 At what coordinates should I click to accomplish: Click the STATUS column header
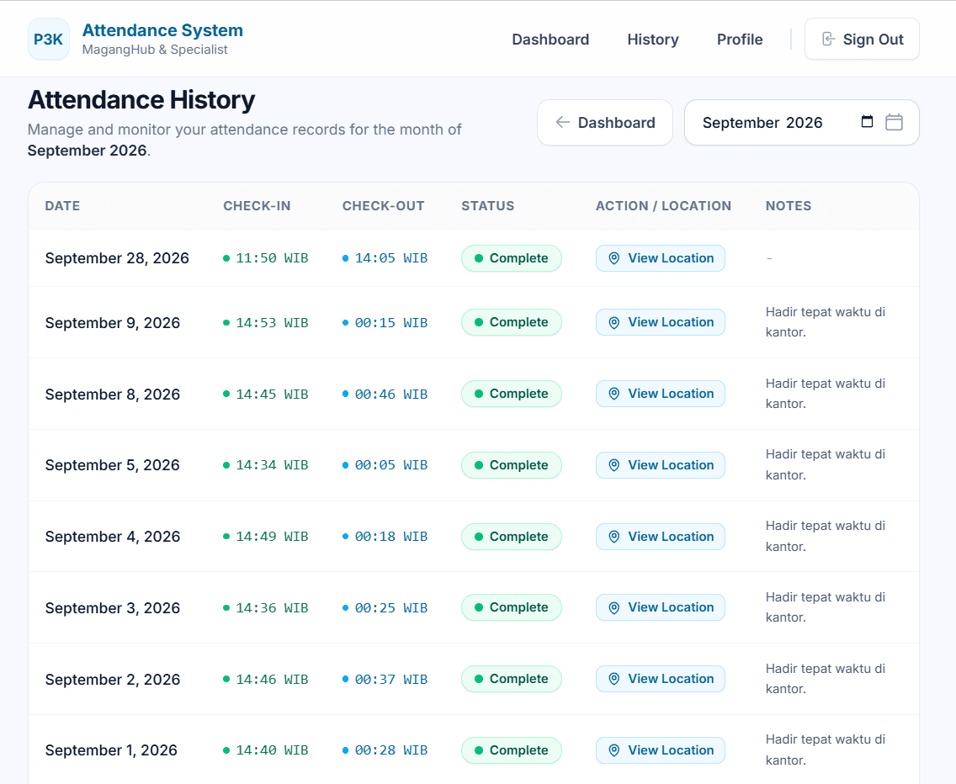[488, 206]
